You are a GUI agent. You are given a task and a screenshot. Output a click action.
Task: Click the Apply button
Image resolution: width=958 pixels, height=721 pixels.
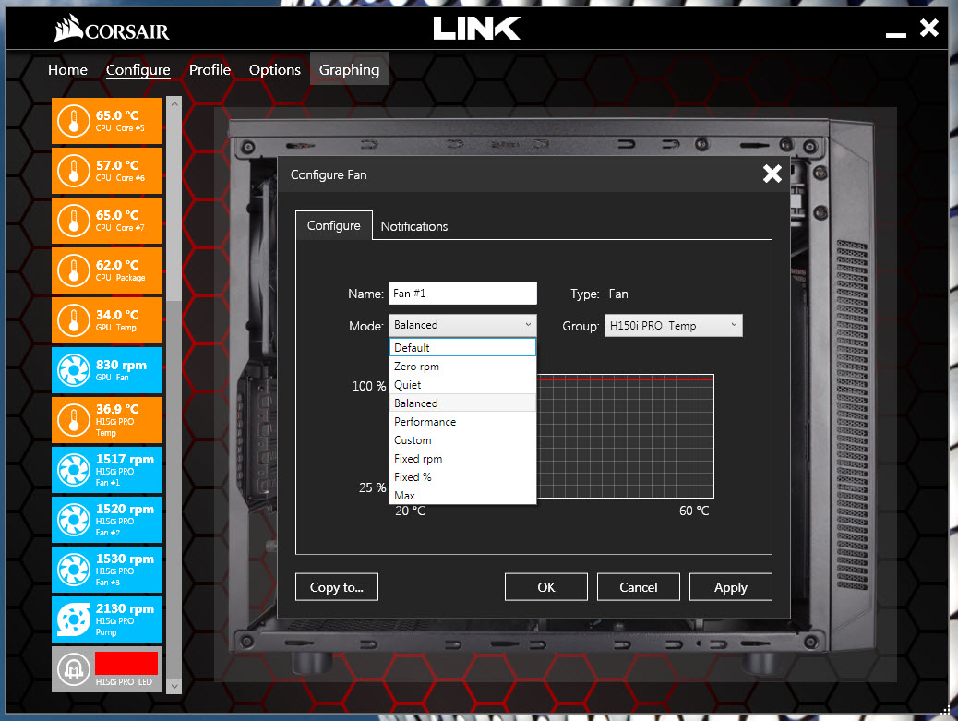[x=731, y=587]
